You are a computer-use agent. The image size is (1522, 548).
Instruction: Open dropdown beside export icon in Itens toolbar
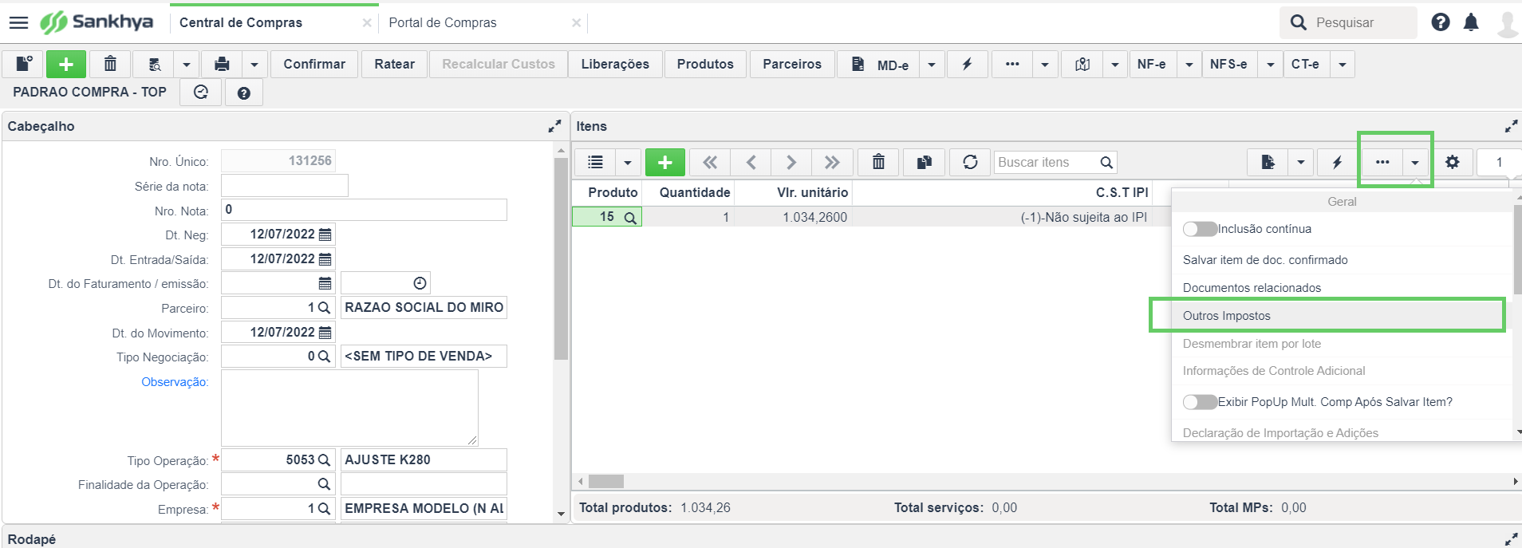tap(1300, 162)
